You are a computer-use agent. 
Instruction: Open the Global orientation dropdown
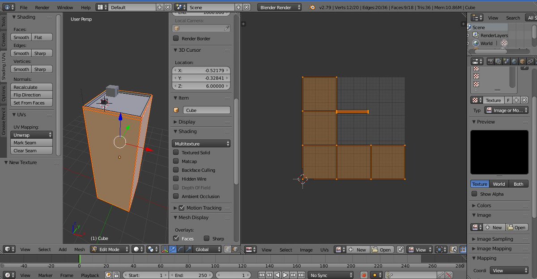(x=208, y=249)
